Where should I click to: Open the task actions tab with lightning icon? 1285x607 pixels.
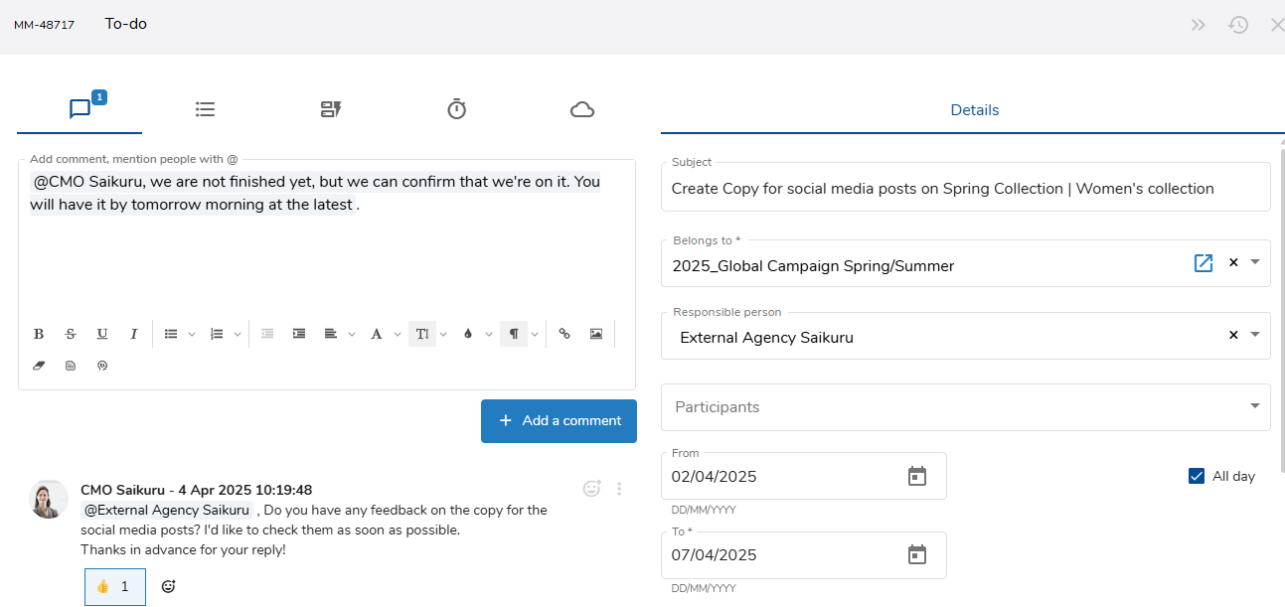[331, 109]
